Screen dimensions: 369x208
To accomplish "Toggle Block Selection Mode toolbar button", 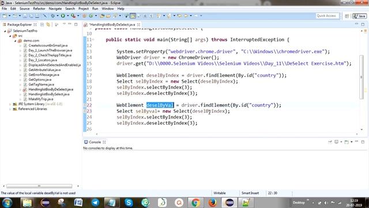I will pyautogui.click(x=145, y=16).
